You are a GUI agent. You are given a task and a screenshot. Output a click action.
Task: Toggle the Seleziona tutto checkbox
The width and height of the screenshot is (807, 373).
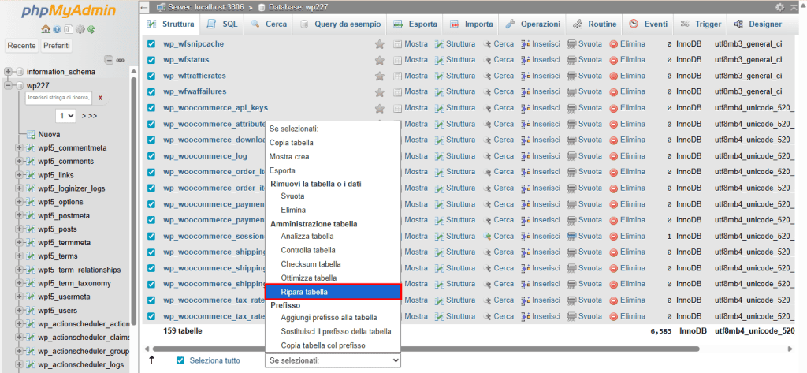[x=180, y=360]
